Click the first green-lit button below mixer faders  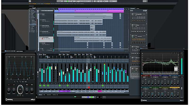[40, 86]
